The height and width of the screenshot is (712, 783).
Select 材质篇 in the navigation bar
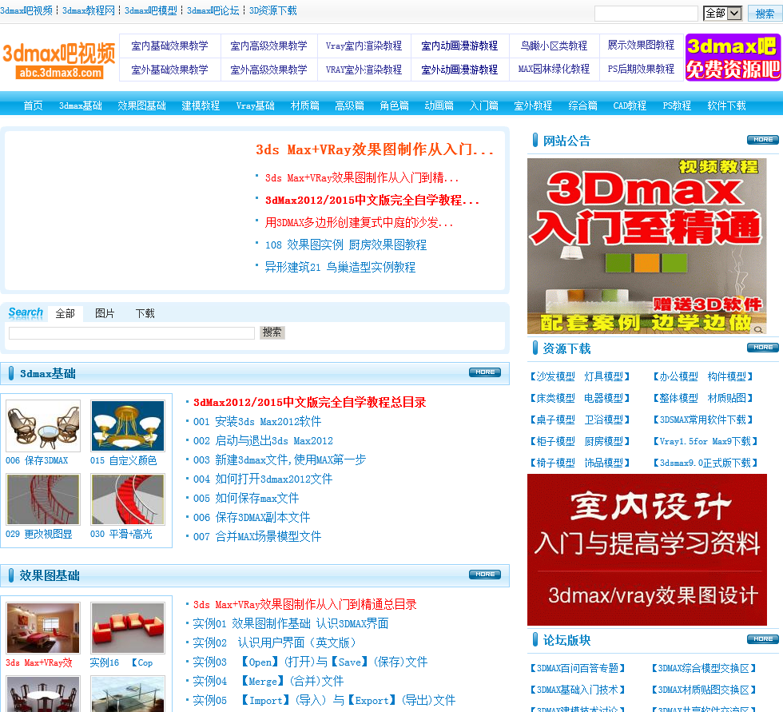click(305, 105)
